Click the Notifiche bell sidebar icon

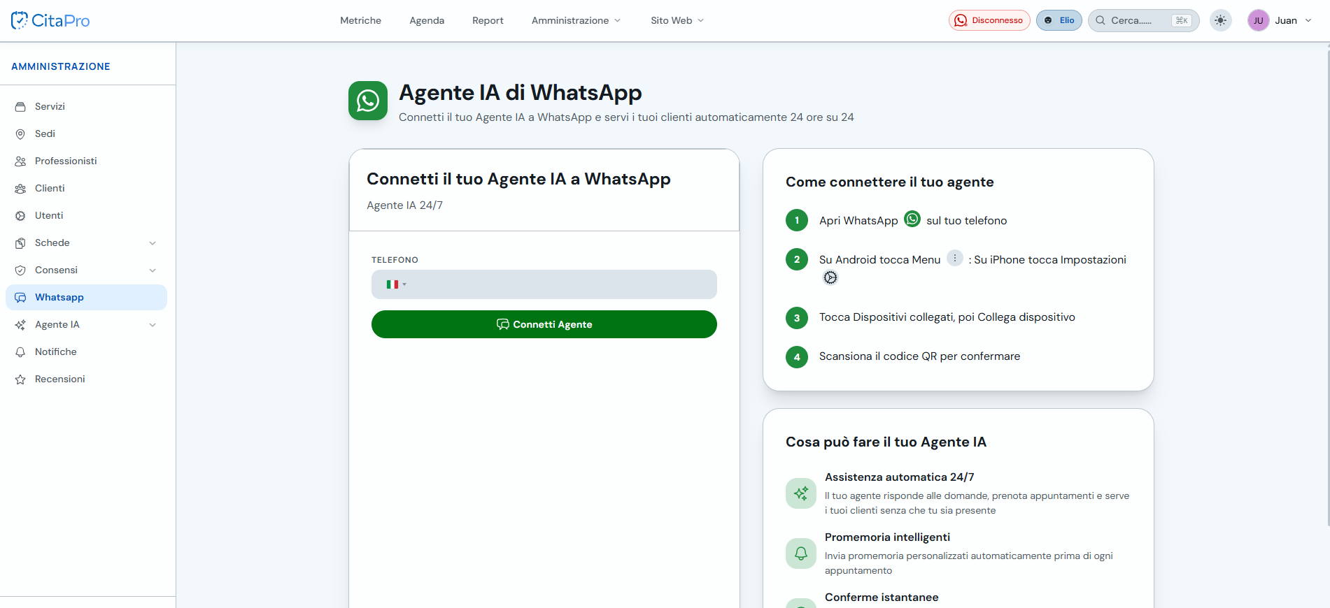coord(20,352)
